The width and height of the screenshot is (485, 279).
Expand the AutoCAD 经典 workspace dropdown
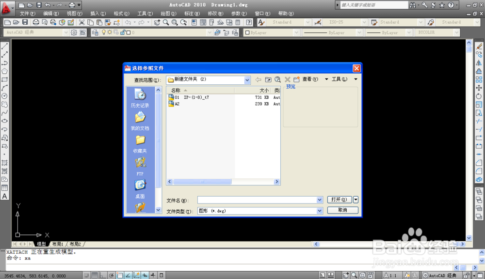65,32
